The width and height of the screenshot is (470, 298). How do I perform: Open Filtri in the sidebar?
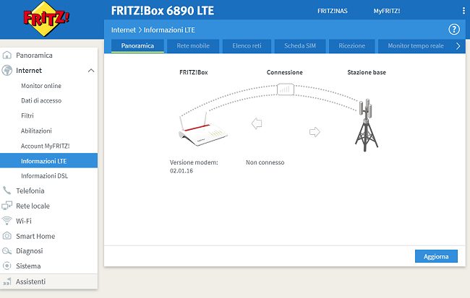tap(27, 115)
